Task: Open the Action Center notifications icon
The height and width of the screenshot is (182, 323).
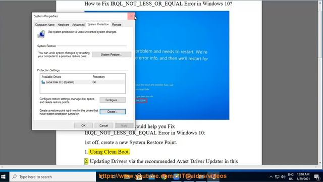Action: click(x=317, y=176)
